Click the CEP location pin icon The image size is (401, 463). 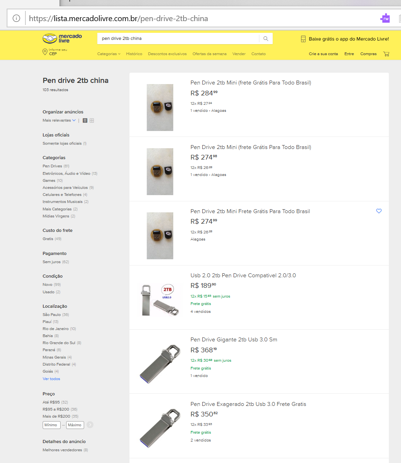(x=45, y=52)
